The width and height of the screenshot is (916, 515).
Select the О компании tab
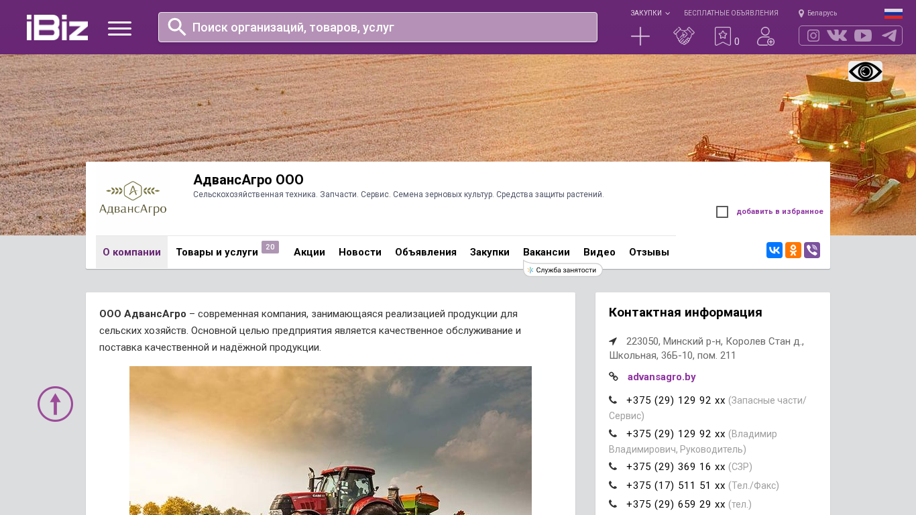(131, 252)
